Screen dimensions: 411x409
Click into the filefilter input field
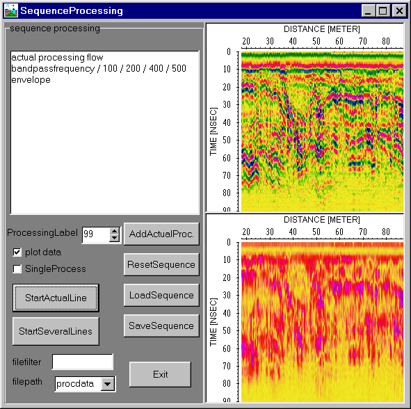point(83,362)
